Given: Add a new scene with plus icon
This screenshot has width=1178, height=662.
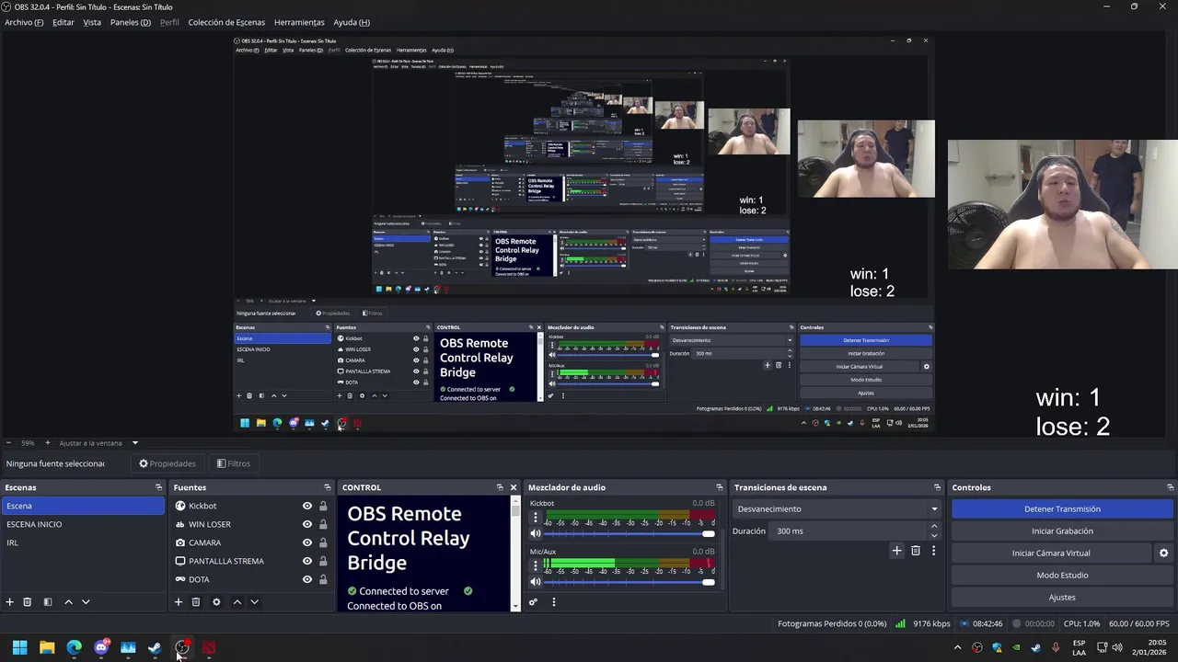Looking at the screenshot, I should pyautogui.click(x=10, y=602).
